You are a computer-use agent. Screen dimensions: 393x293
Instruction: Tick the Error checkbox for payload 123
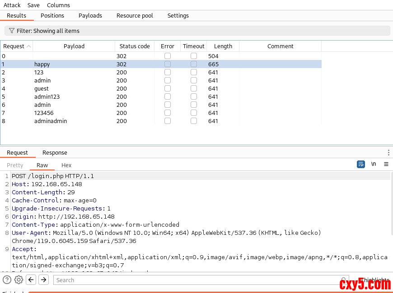click(168, 72)
